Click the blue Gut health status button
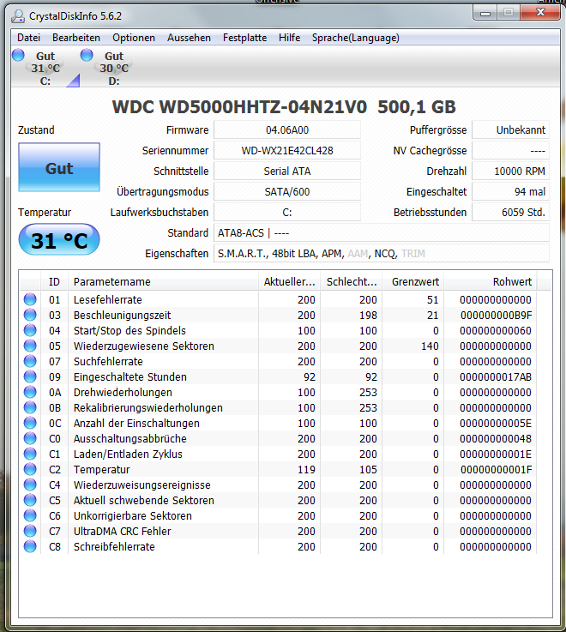This screenshot has height=632, width=566. pyautogui.click(x=59, y=167)
